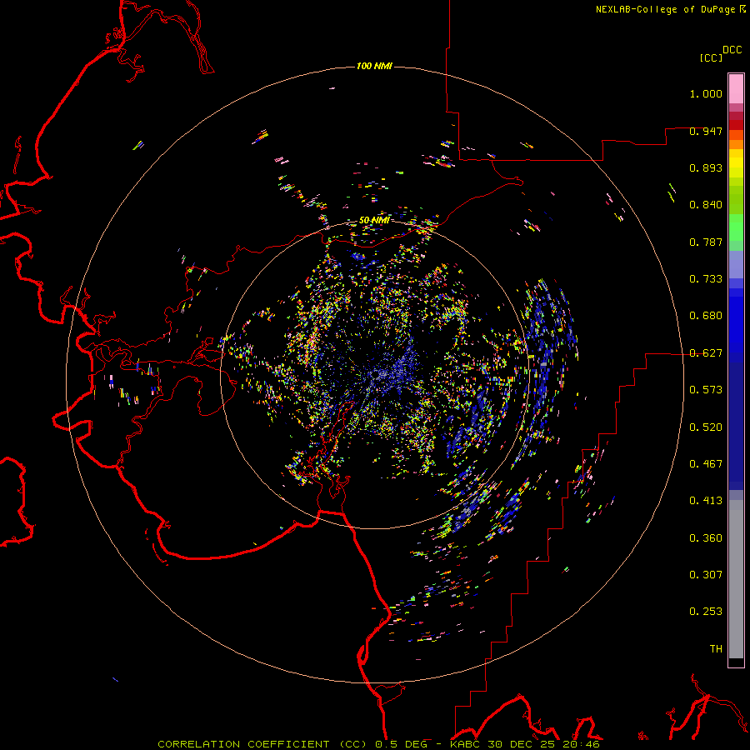Viewport: 750px width, 750px height.
Task: Click the 0.733 scale value
Action: point(706,279)
